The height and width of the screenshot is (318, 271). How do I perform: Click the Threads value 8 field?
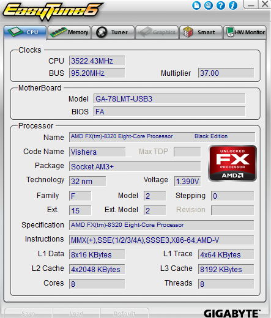(x=226, y=284)
